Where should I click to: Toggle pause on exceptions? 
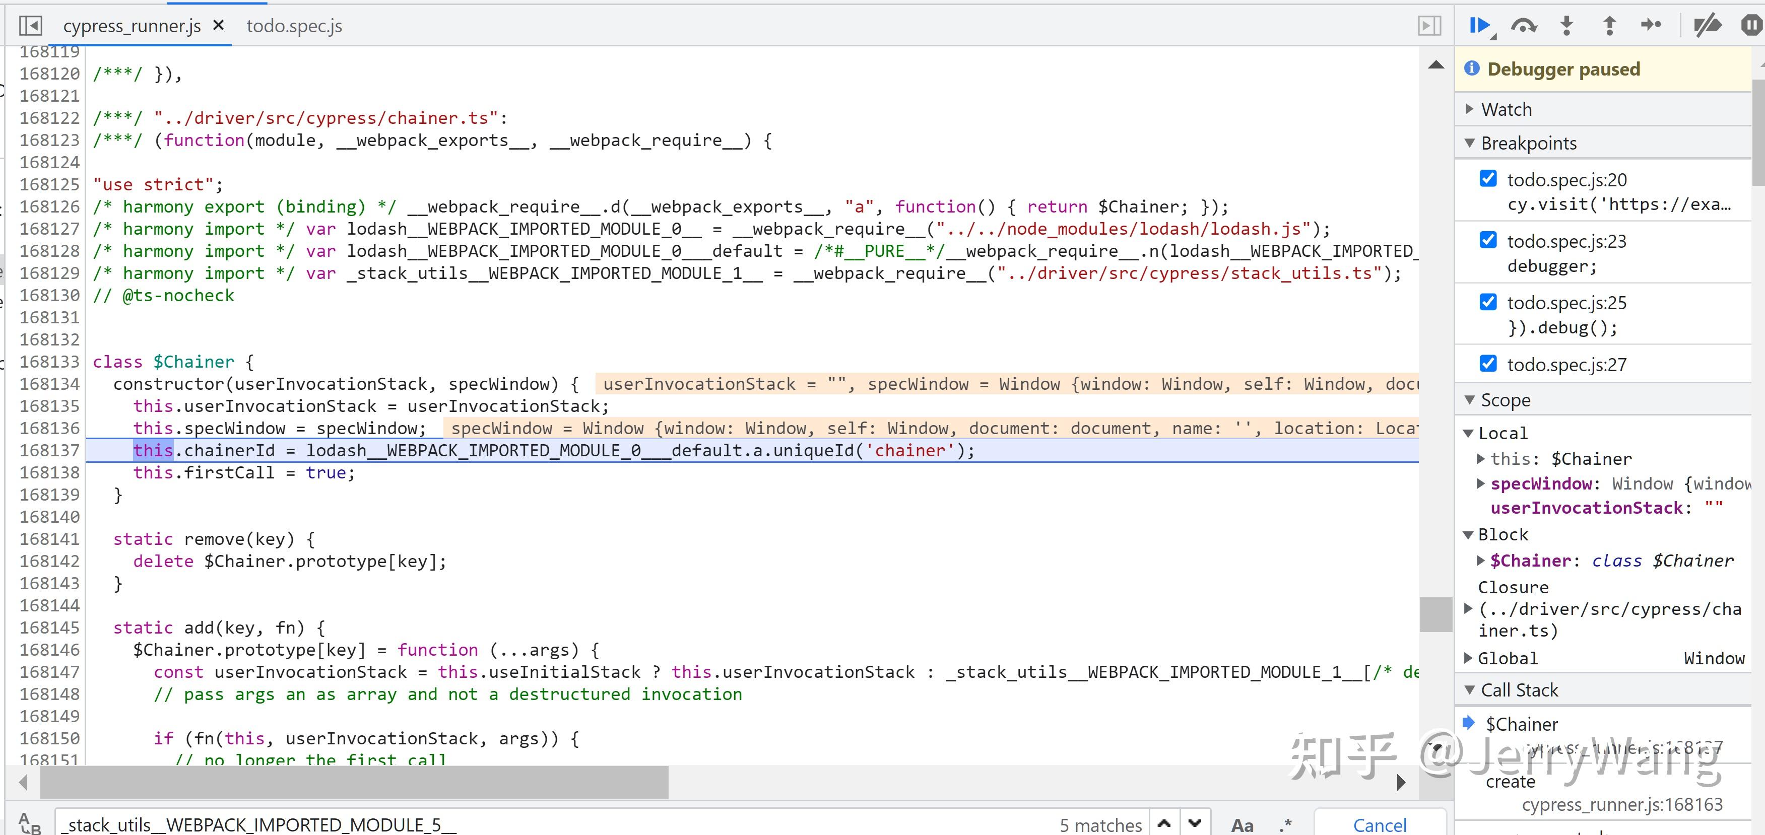point(1750,26)
